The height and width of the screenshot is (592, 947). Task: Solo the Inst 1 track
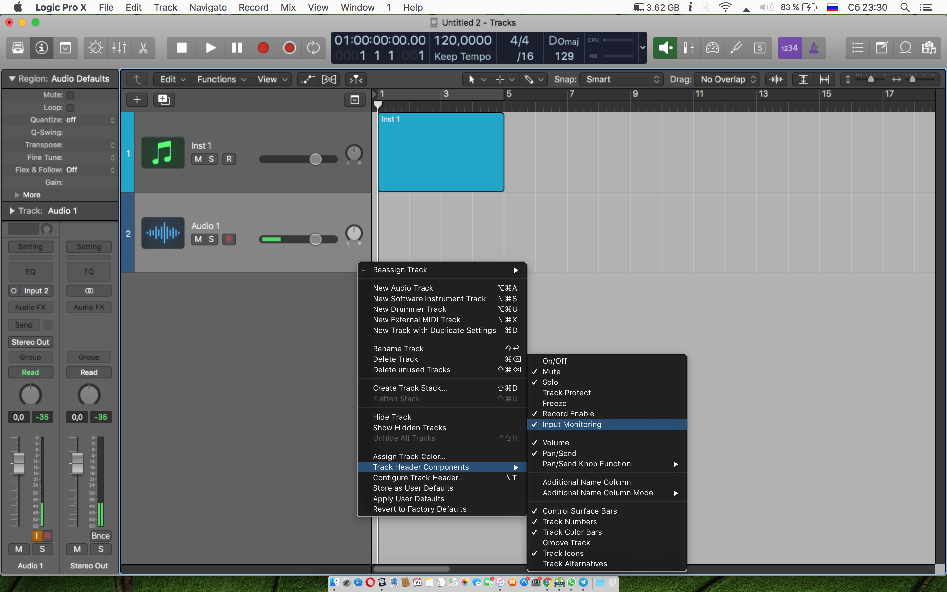[x=211, y=159]
